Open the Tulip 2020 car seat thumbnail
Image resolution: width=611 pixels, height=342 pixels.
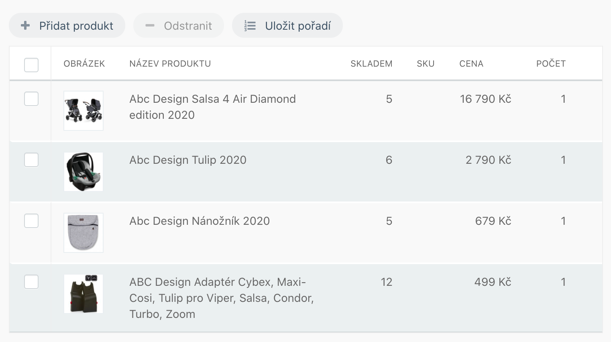(x=84, y=172)
